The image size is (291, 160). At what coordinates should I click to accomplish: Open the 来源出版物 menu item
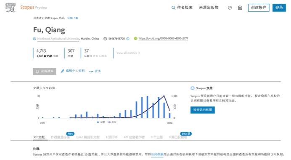209,8
